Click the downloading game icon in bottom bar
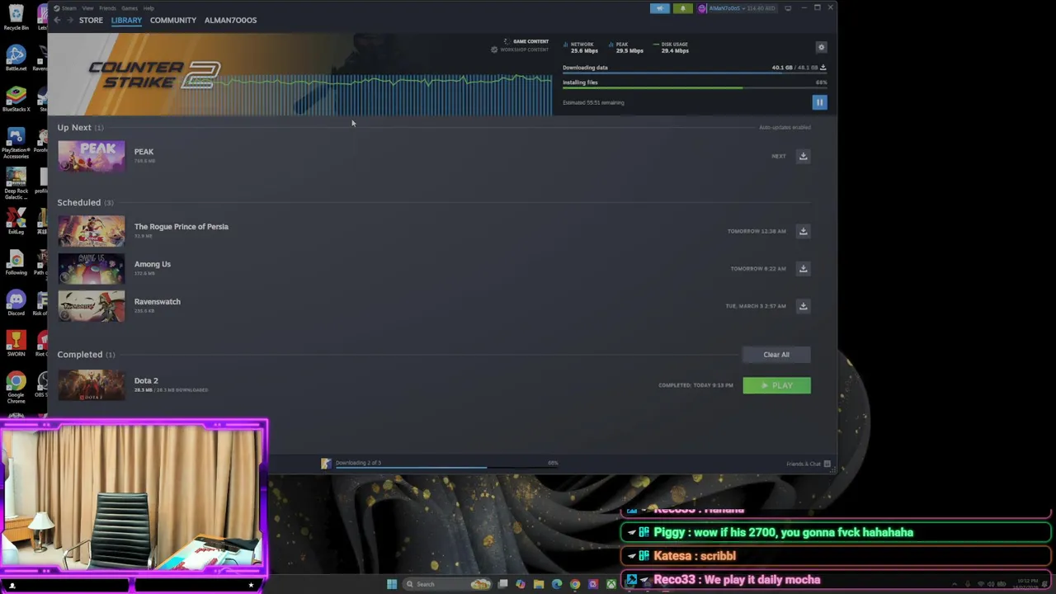The width and height of the screenshot is (1056, 594). [326, 464]
